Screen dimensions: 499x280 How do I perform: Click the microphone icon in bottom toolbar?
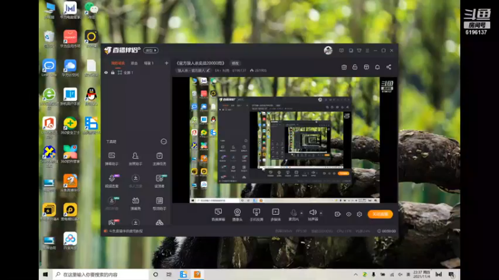coord(293,212)
